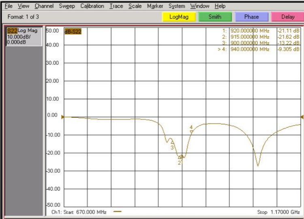Open the File menu
304x219 pixels.
[9, 6]
